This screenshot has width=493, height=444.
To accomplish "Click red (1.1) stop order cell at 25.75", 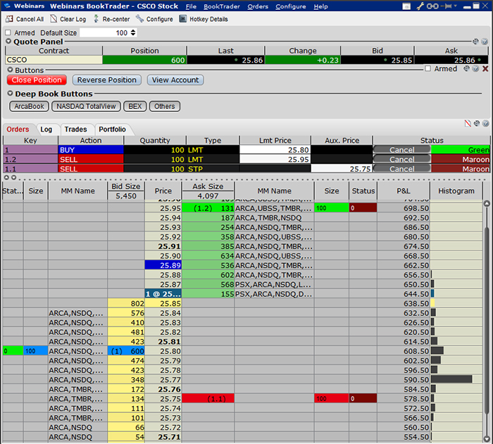I will click(x=208, y=399).
